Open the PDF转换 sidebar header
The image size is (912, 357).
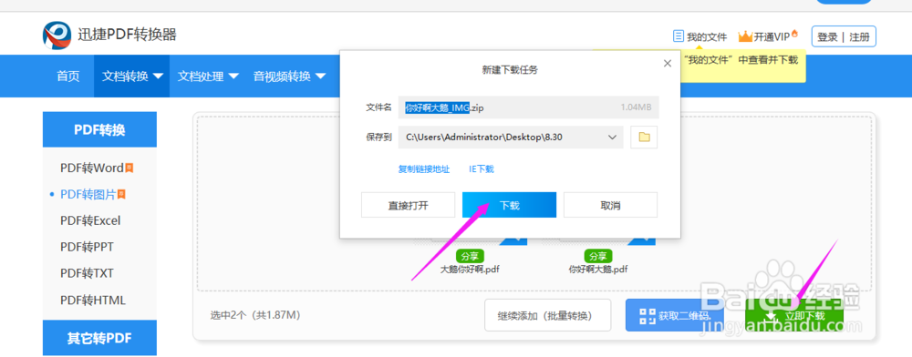coord(99,129)
